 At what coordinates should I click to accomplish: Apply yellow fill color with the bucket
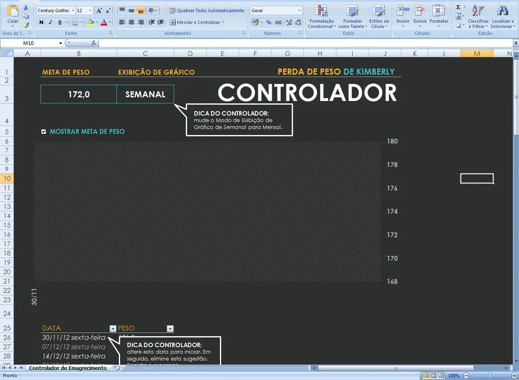90,22
